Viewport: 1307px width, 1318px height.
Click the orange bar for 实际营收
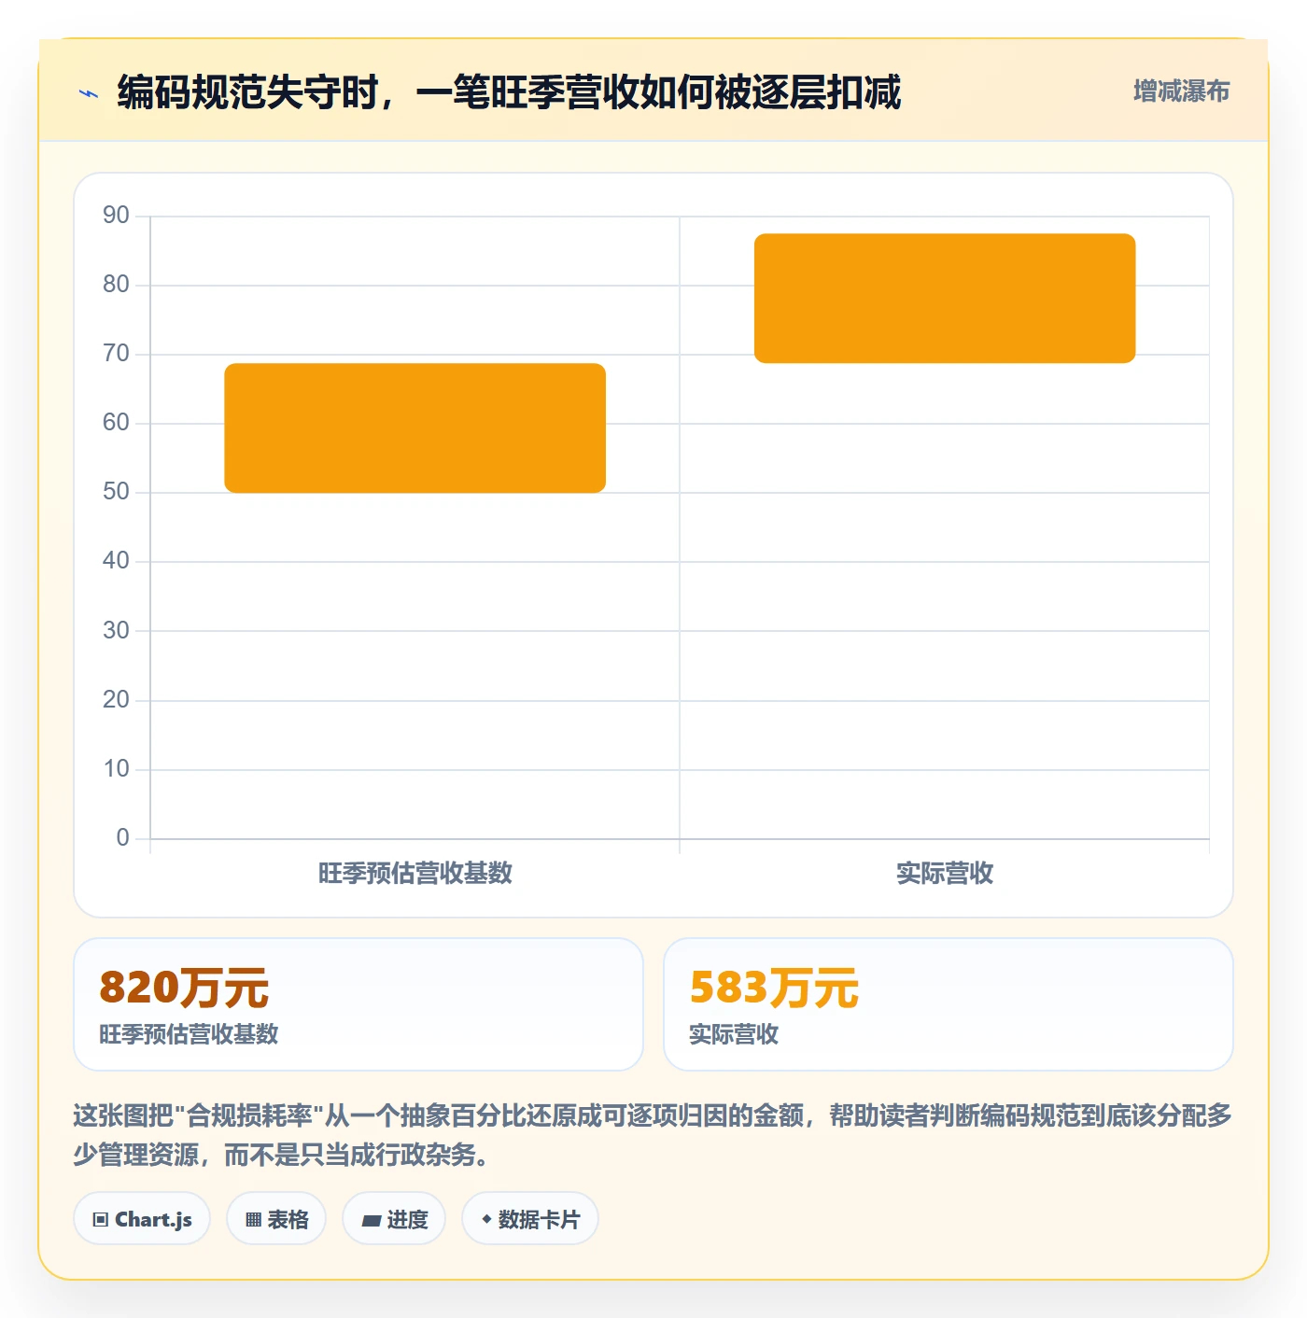[x=945, y=298]
